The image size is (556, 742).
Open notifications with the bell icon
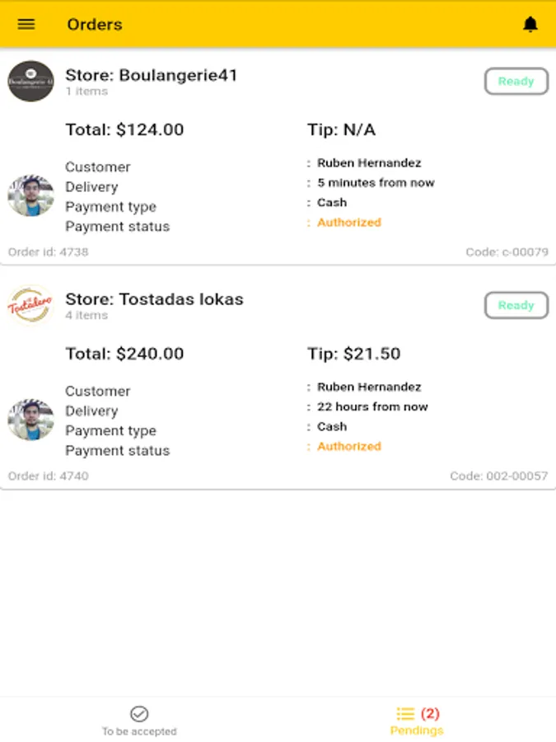(530, 25)
